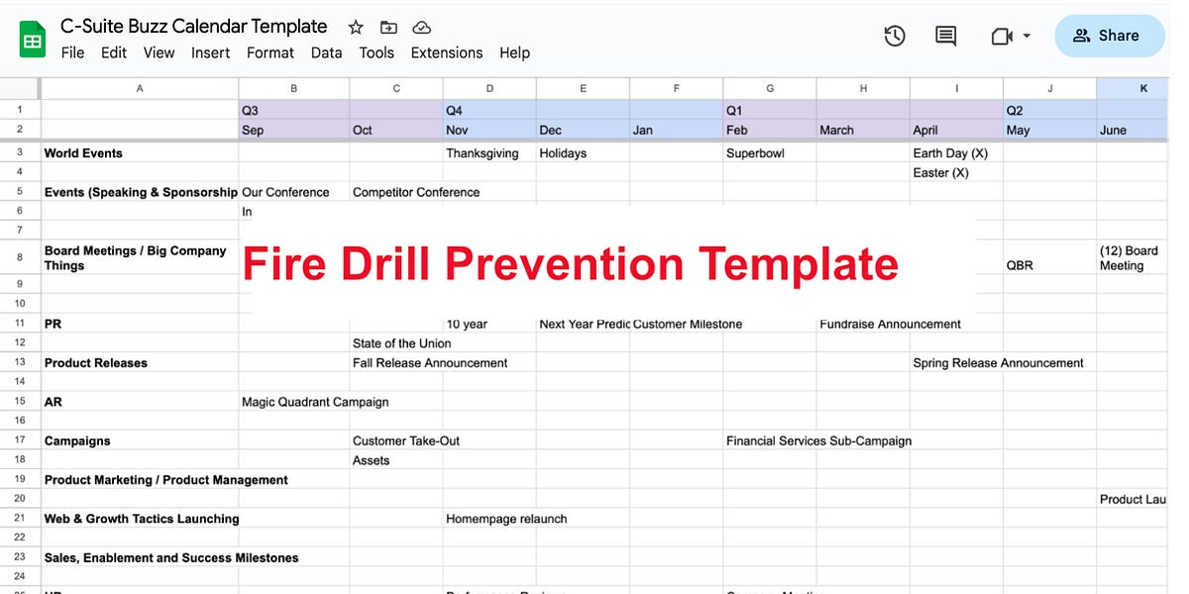Image resolution: width=1189 pixels, height=594 pixels.
Task: Open the Insert menu
Action: click(x=210, y=52)
